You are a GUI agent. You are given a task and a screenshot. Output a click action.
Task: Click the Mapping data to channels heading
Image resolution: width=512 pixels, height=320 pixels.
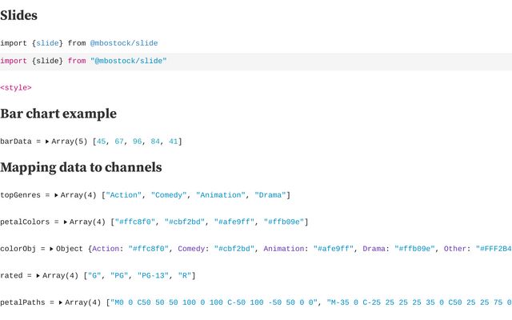81,167
